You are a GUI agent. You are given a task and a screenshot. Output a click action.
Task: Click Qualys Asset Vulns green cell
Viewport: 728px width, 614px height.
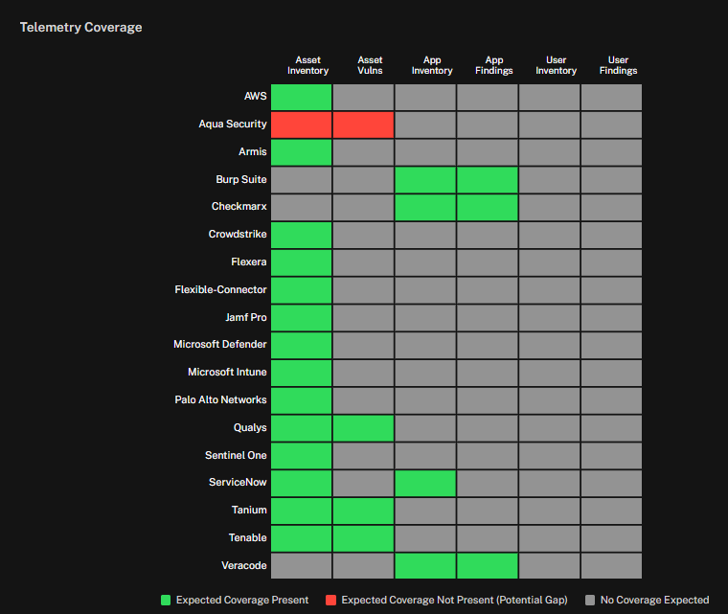click(363, 428)
